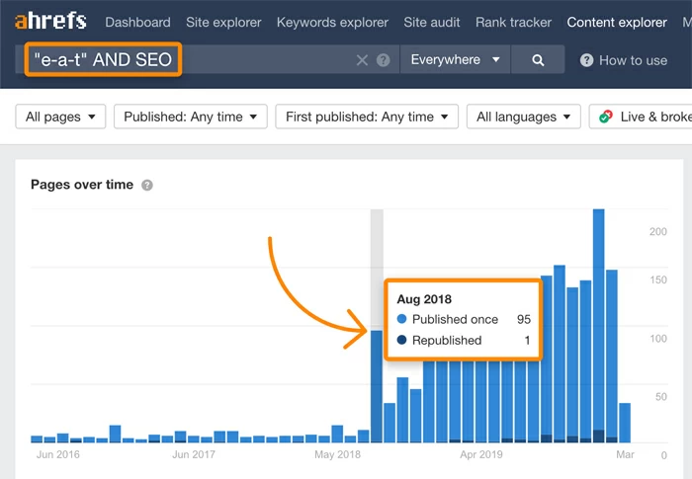Clear the search query with X icon
Image resolution: width=692 pixels, height=479 pixels.
362,60
